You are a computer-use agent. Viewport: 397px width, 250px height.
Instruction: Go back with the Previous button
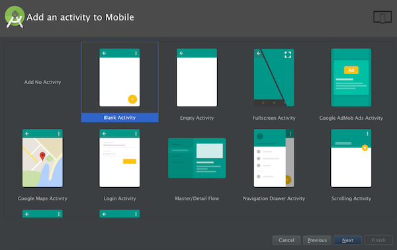(317, 240)
